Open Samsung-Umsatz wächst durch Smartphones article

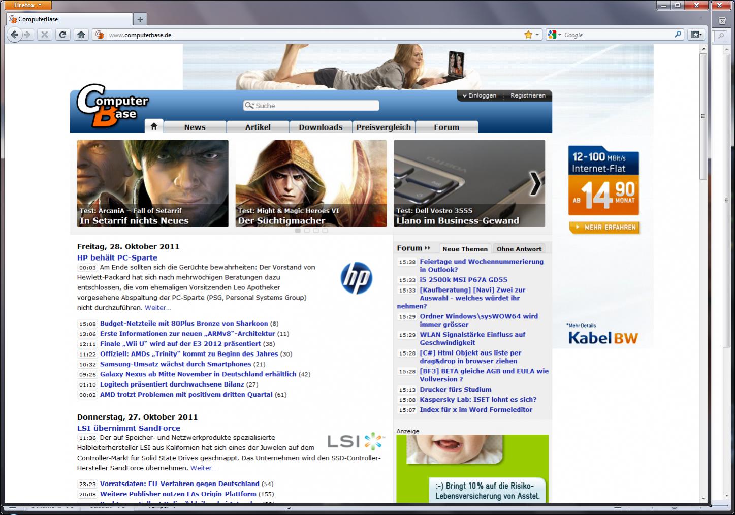(176, 364)
